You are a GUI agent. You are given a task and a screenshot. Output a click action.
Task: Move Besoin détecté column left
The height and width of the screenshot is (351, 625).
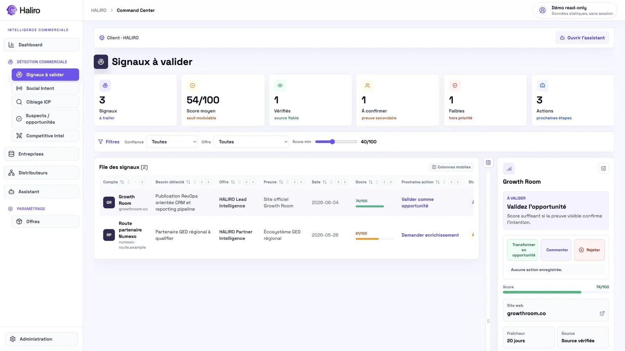(202, 182)
